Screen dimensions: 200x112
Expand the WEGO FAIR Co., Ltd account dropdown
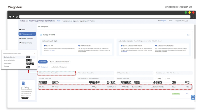tap(193, 21)
